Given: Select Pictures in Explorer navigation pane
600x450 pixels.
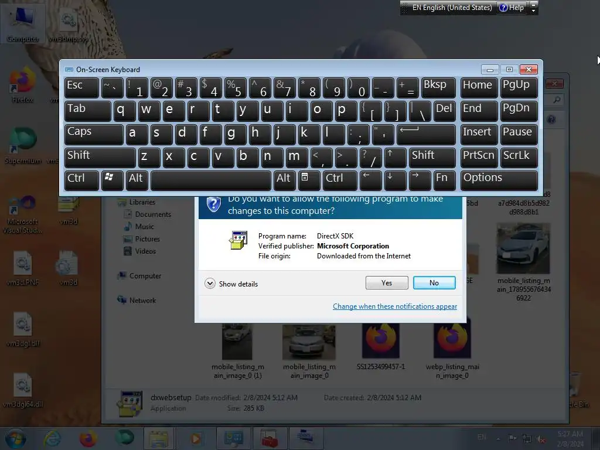Looking at the screenshot, I should 142,239.
